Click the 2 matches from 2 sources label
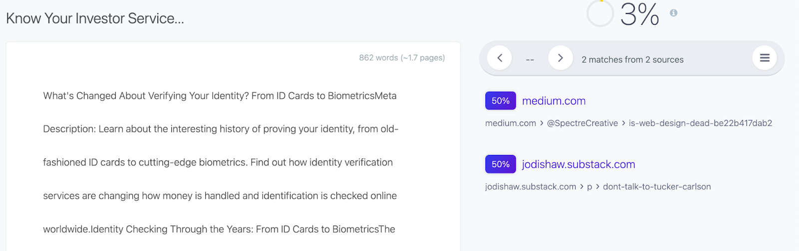The image size is (799, 251). tap(632, 60)
